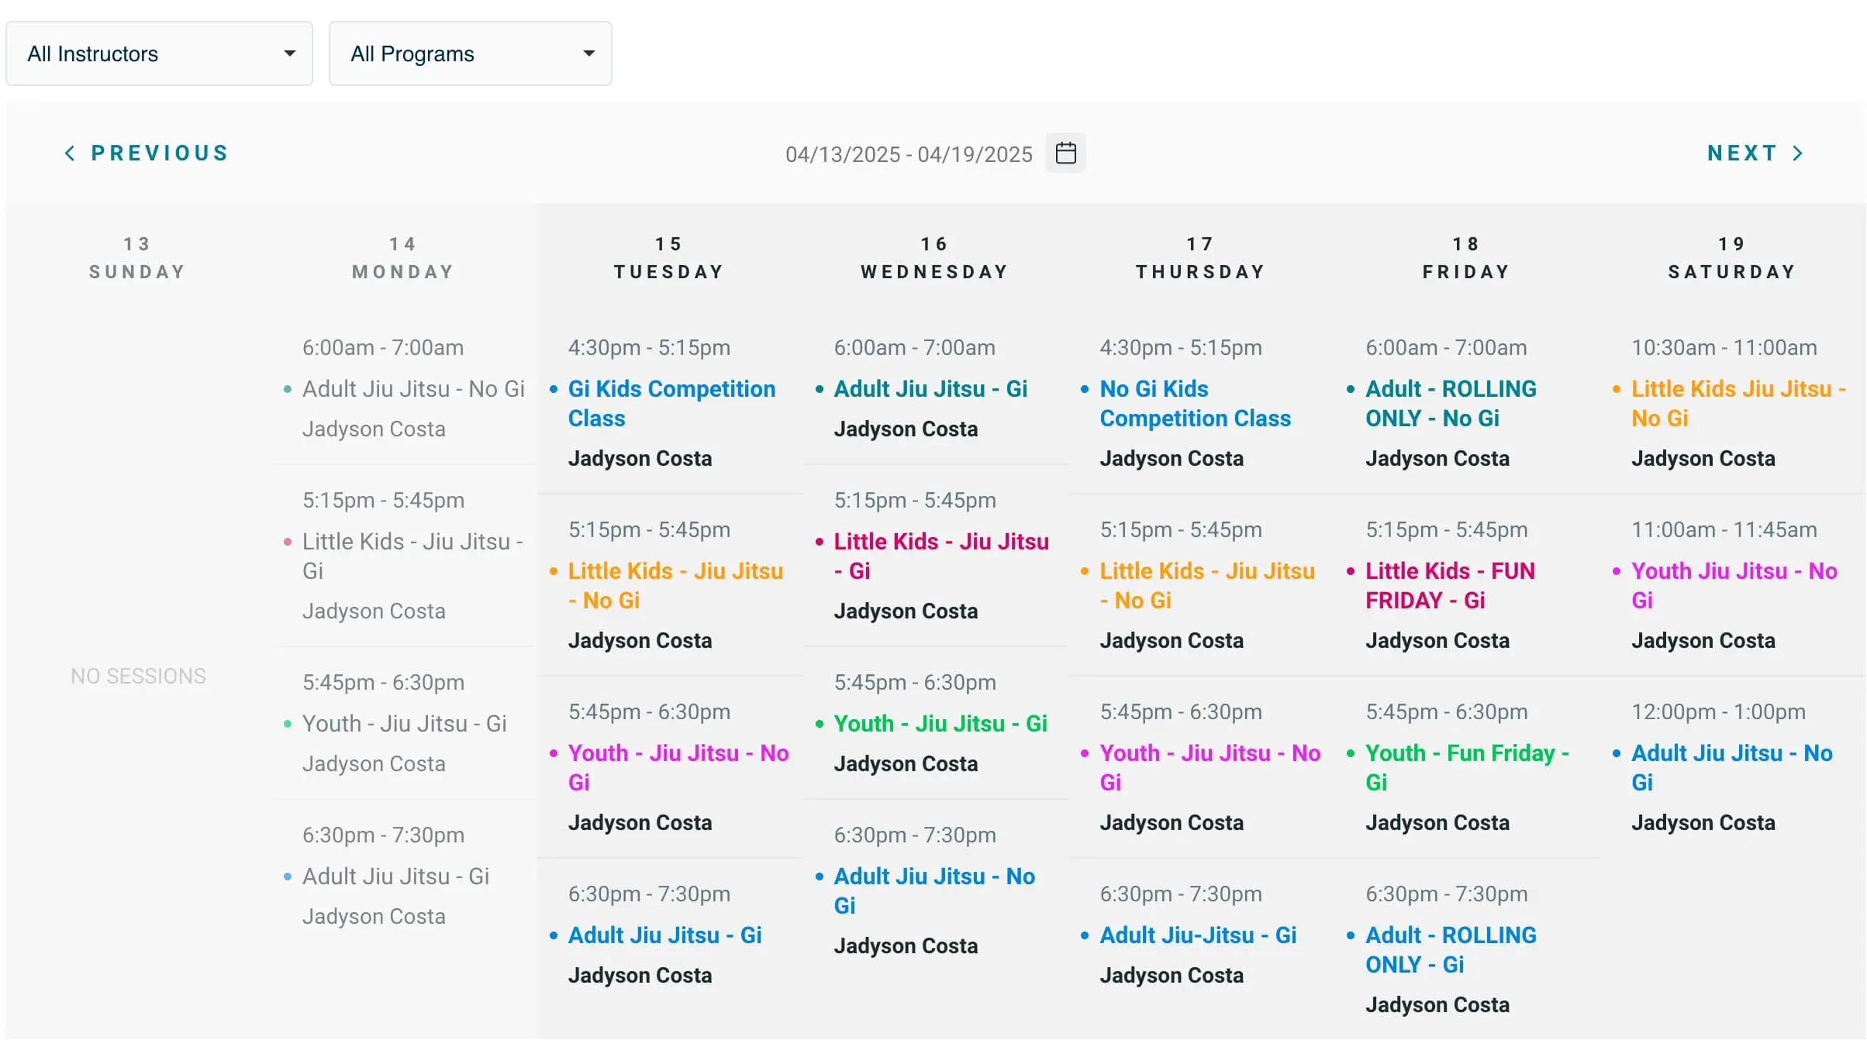
Task: Click the left chevron beside Previous
Action: click(x=70, y=153)
